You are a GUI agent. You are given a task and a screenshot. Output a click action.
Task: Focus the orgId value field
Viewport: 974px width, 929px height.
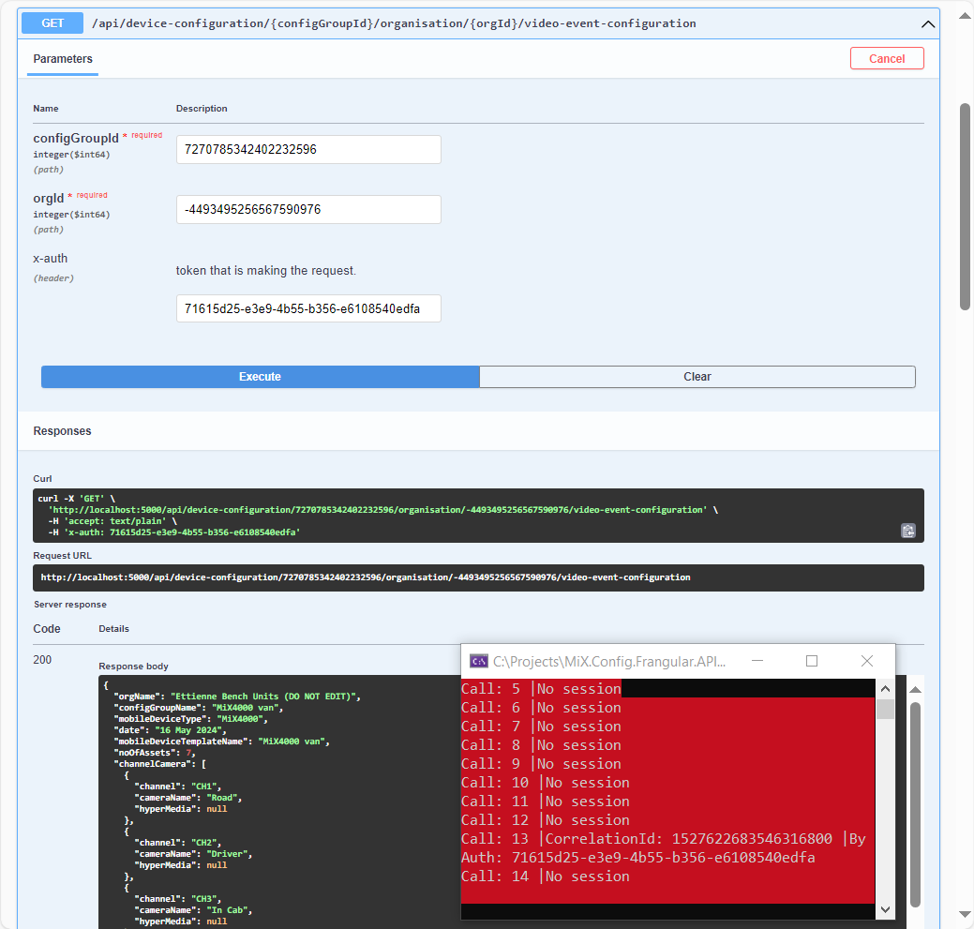(308, 209)
